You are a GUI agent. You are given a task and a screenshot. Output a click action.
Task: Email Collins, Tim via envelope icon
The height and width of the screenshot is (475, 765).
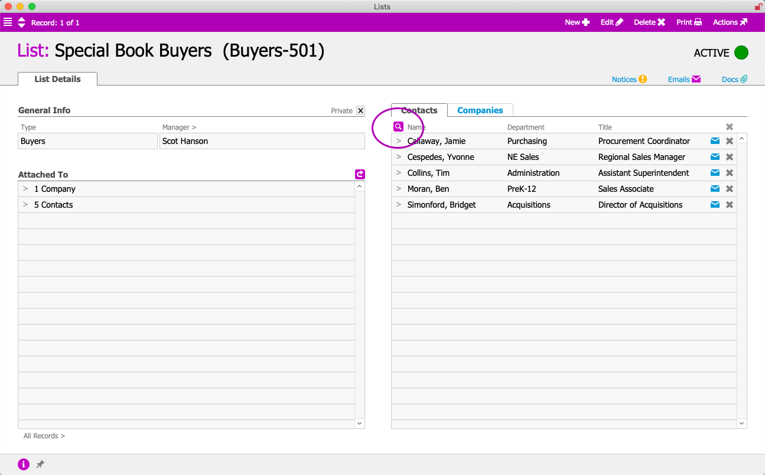[x=715, y=173]
